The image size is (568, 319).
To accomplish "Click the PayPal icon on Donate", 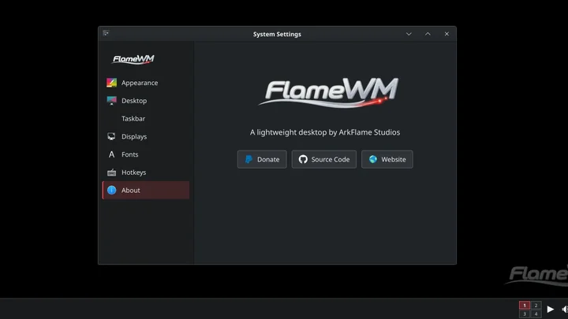I will click(248, 159).
